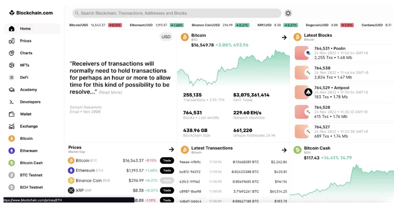Open the Academy section from the sidebar

pos(11,90)
